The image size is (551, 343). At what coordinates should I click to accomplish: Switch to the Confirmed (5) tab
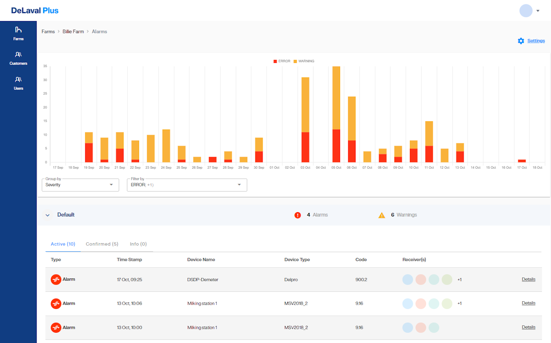pyautogui.click(x=102, y=244)
